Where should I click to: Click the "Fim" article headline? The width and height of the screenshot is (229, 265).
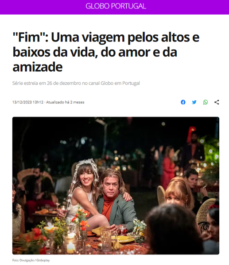[106, 52]
